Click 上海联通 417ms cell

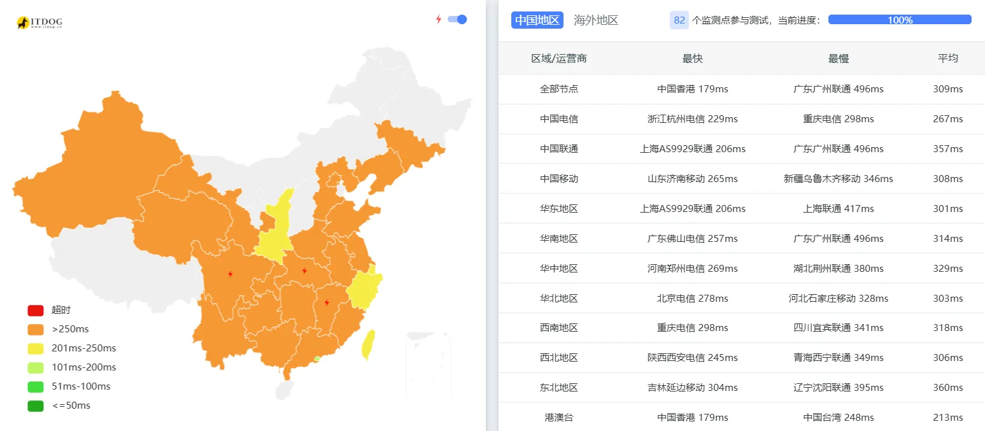(839, 209)
